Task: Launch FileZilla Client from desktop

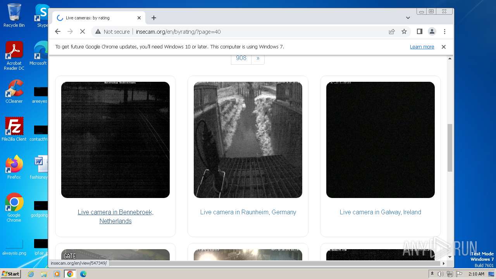Action: 14,129
